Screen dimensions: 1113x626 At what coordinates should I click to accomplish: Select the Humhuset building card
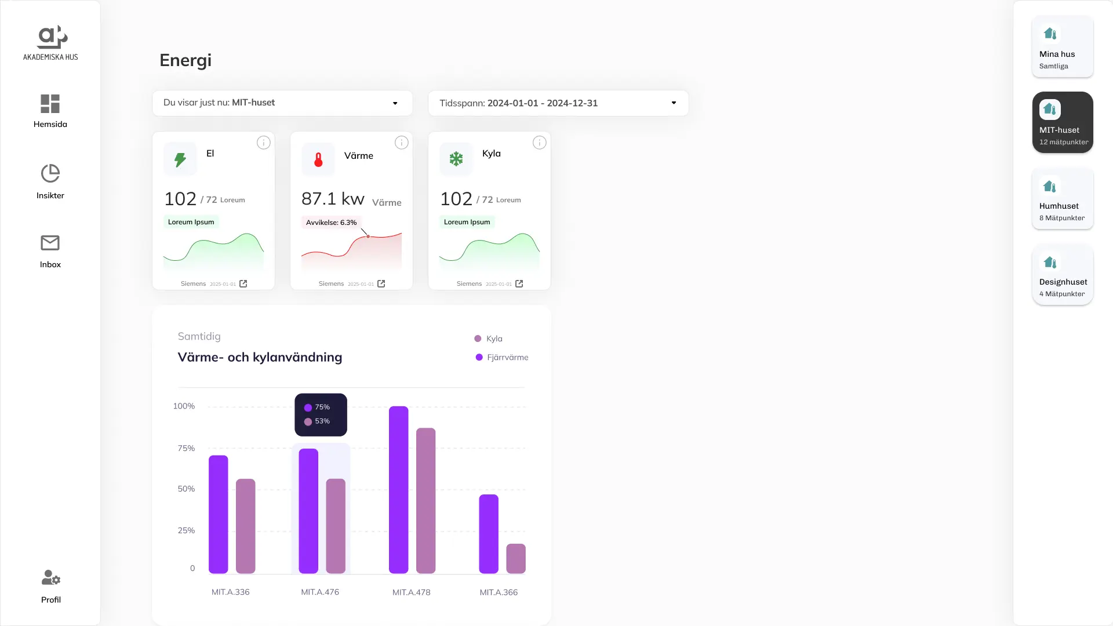[1063, 198]
